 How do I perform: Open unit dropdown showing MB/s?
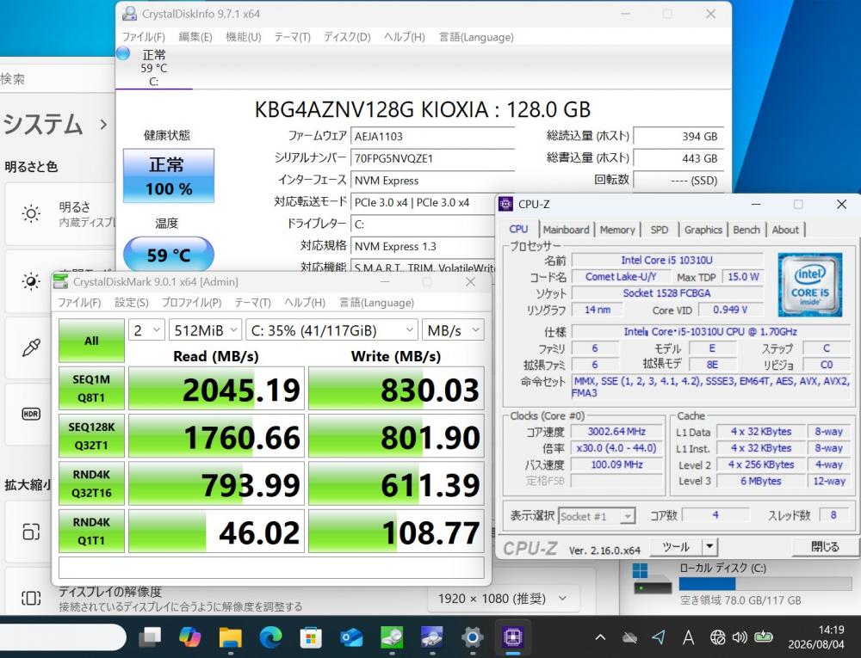pyautogui.click(x=453, y=330)
